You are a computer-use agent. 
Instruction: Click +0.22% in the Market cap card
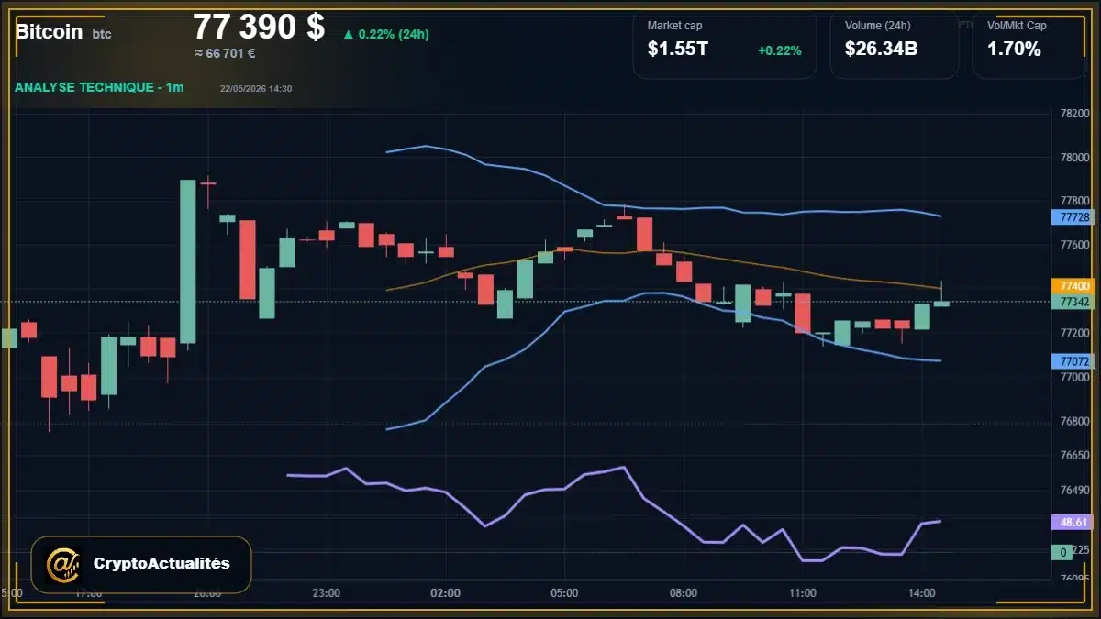(779, 50)
